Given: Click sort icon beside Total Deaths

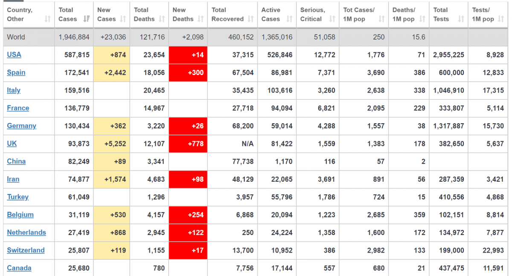Looking at the screenshot, I should [x=162, y=19].
